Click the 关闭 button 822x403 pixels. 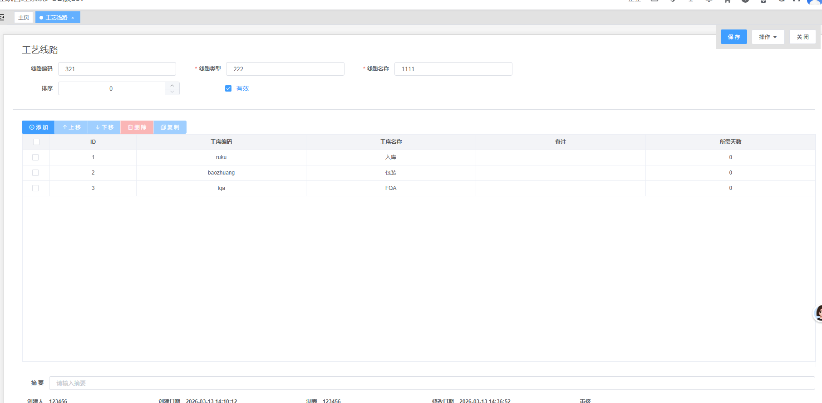click(x=802, y=37)
